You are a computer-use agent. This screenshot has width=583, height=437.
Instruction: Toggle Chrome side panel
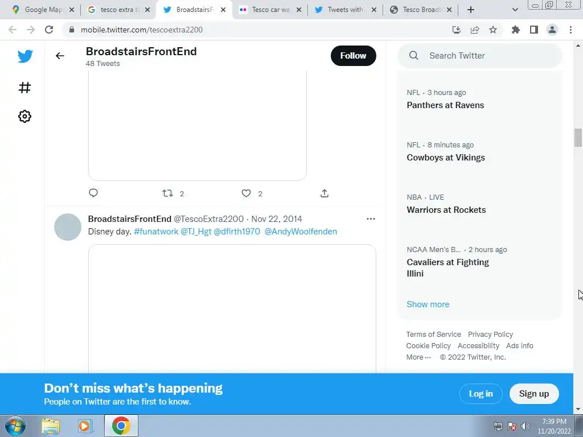[534, 30]
